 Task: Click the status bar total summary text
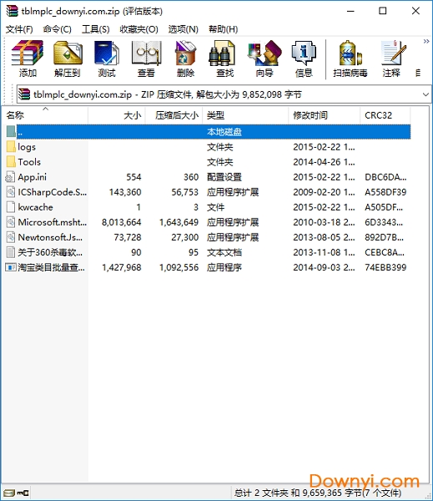[x=318, y=493]
